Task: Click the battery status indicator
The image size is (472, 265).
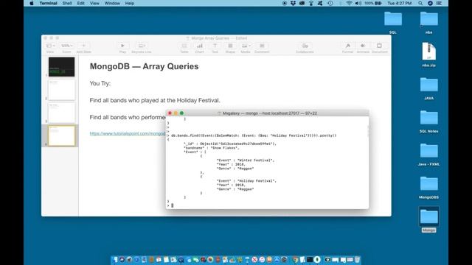Action: coord(373,3)
